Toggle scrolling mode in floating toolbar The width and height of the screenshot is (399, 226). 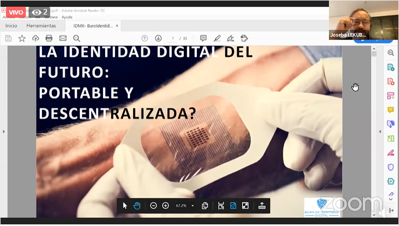click(x=221, y=206)
